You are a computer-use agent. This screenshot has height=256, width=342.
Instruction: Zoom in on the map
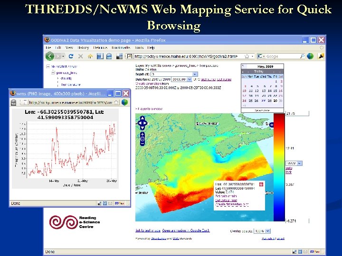142,134
